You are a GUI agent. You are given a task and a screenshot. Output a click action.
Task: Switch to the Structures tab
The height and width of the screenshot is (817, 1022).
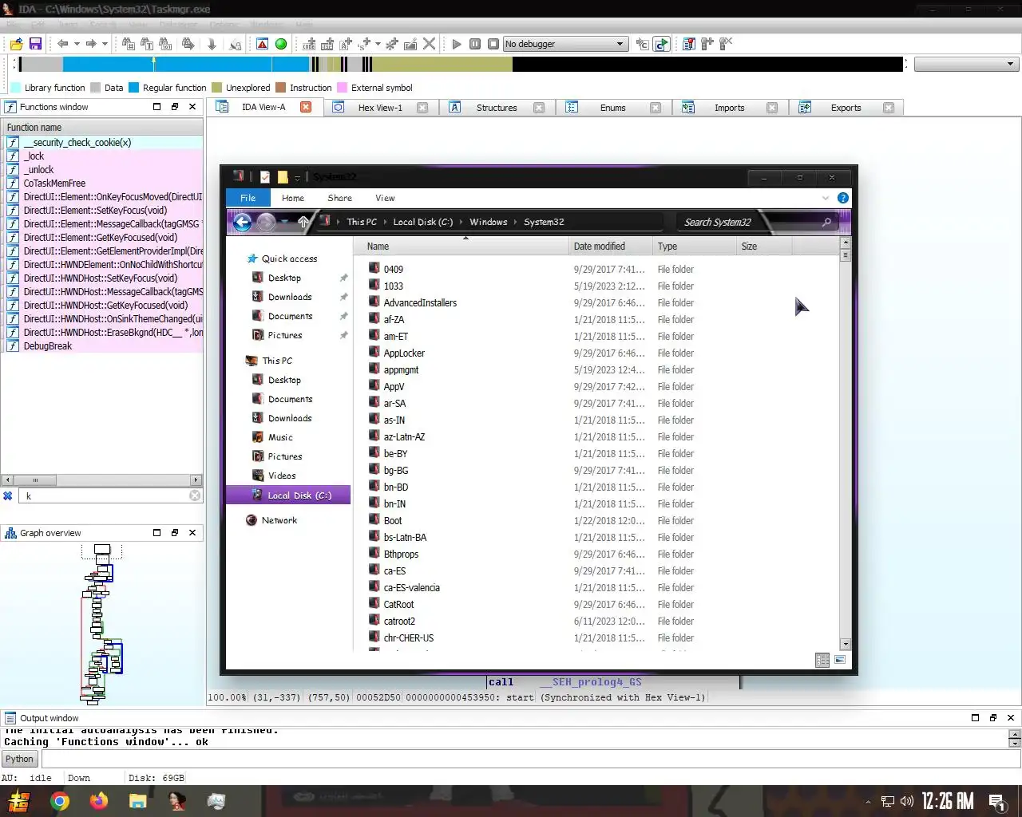click(x=497, y=108)
